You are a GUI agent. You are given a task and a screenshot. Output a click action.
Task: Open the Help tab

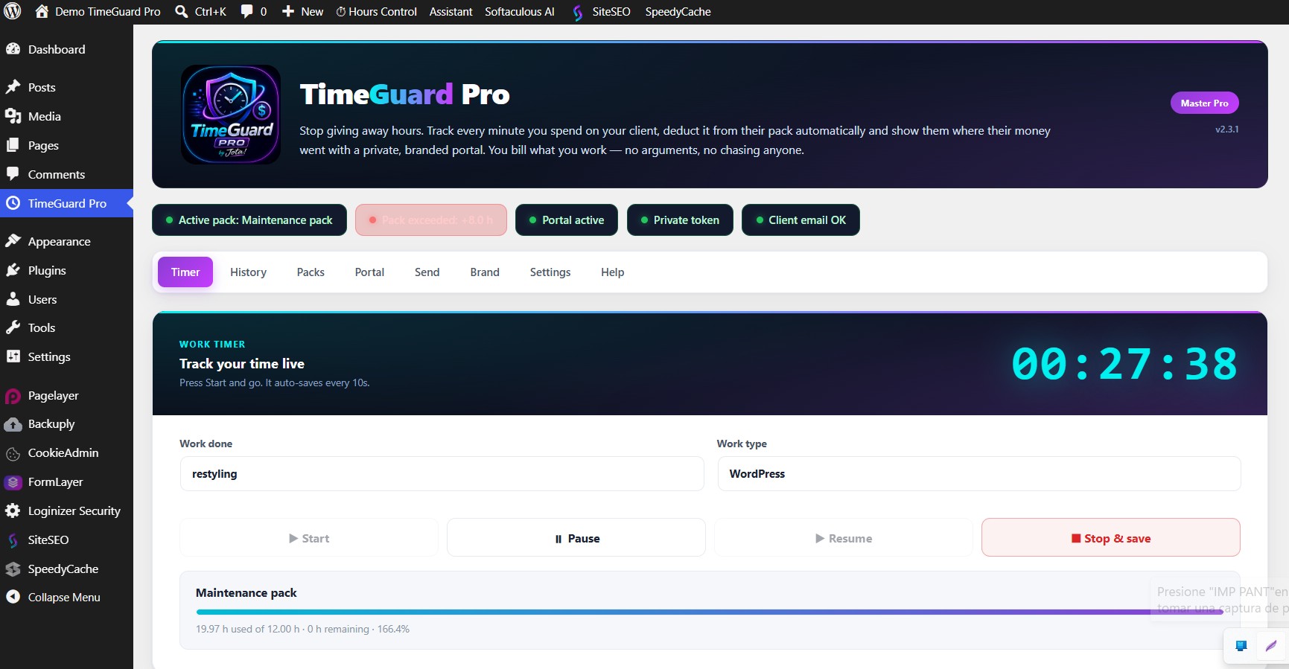[x=612, y=272]
